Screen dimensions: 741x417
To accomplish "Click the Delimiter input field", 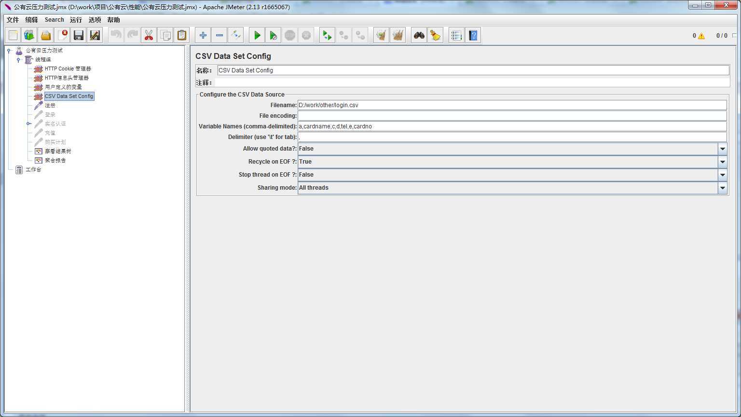I will pos(512,137).
